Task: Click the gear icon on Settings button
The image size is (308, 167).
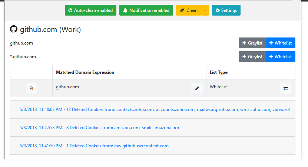Action: point(218,10)
